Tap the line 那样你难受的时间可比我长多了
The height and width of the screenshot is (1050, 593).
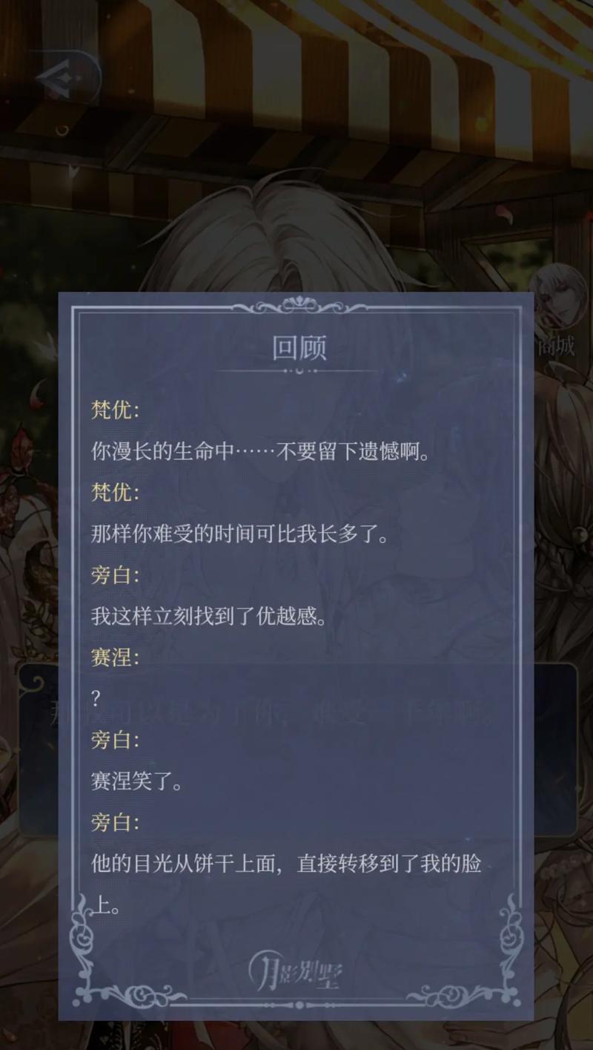click(x=240, y=533)
